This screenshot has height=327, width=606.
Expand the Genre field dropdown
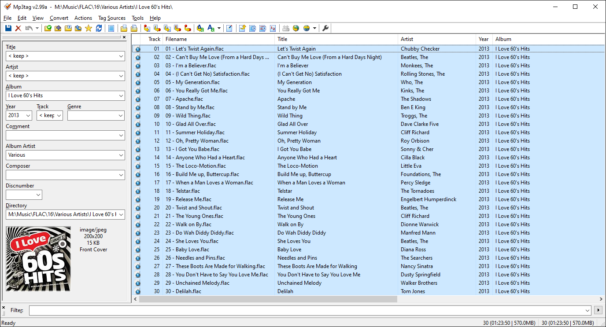[121, 115]
